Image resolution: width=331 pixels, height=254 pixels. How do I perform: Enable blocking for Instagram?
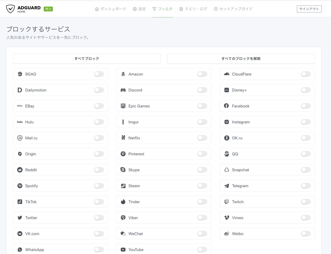click(x=306, y=122)
